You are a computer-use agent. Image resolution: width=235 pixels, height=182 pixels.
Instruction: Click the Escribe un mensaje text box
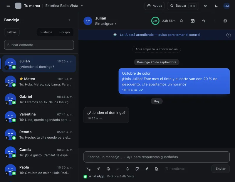157,157
